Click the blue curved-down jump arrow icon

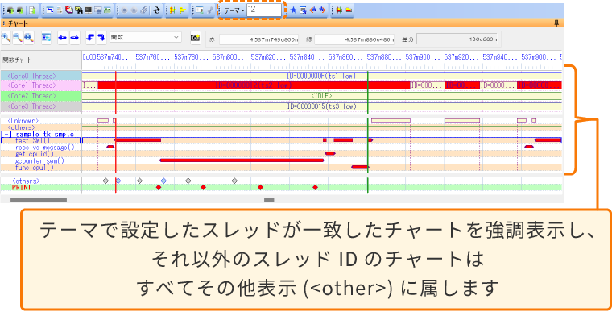click(x=101, y=38)
